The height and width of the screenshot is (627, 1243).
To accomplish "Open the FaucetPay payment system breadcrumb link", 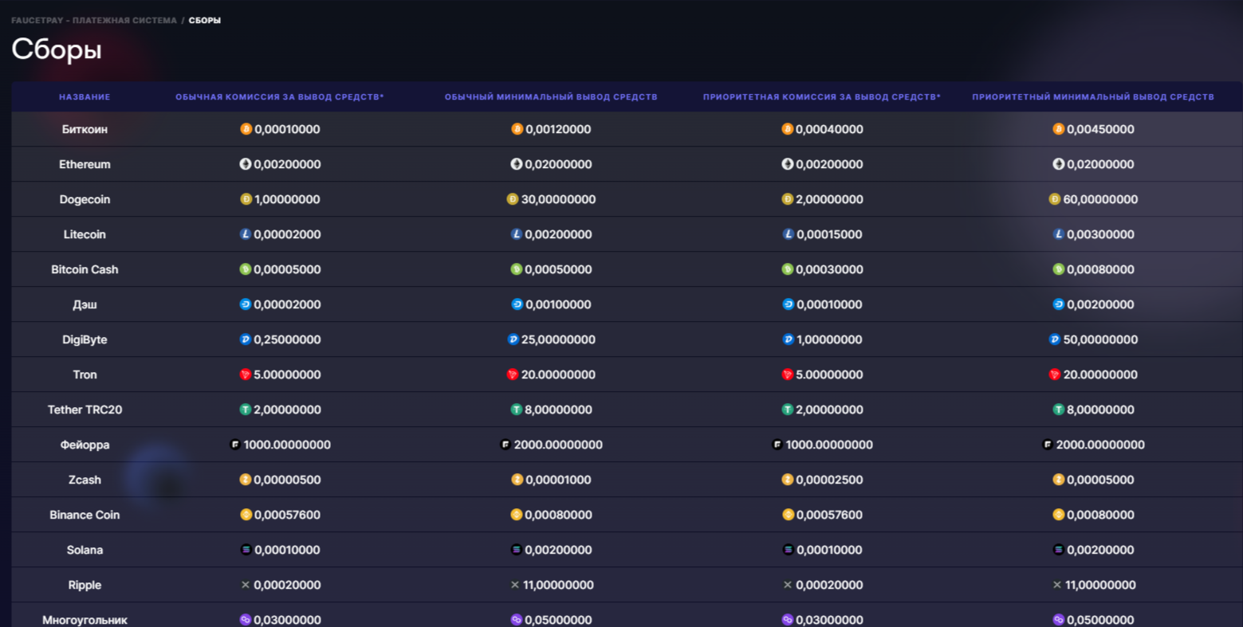I will pyautogui.click(x=94, y=21).
